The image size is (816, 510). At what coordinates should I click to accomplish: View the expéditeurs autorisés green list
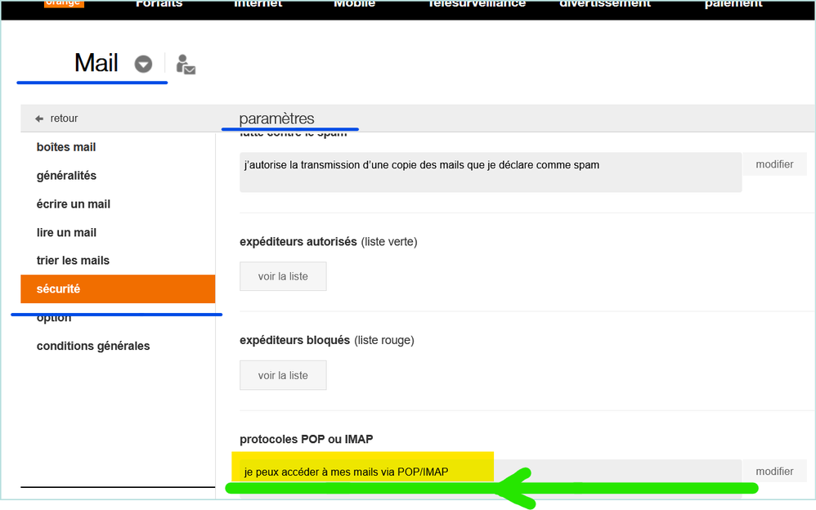(283, 276)
